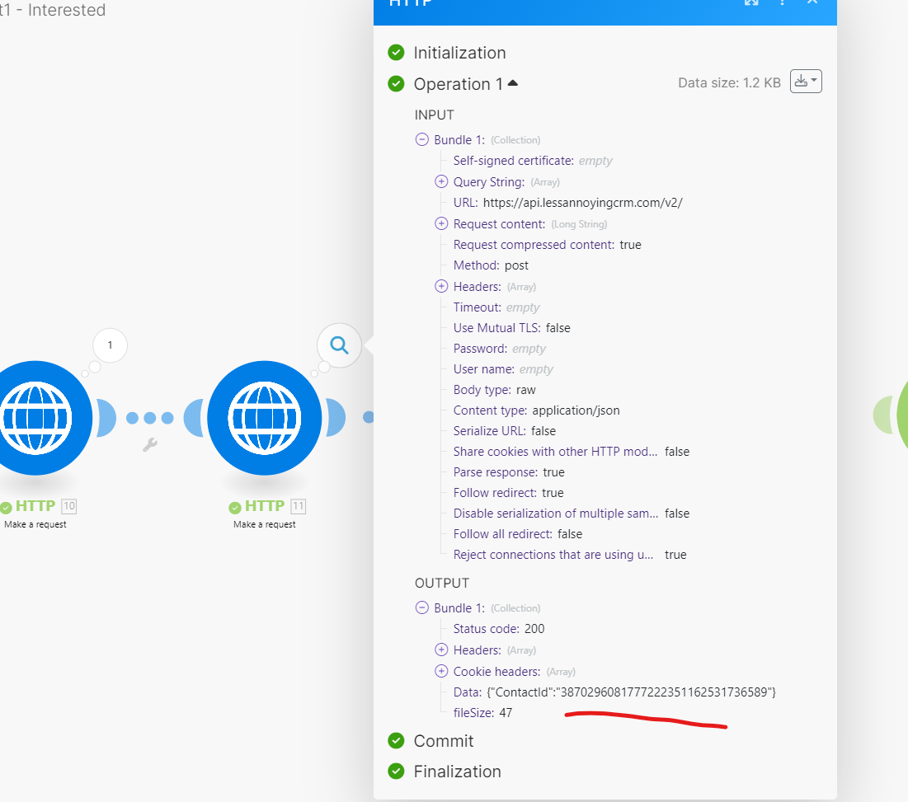Open the HTTP 11 module globe icon
The height and width of the screenshot is (802, 908).
tap(265, 418)
